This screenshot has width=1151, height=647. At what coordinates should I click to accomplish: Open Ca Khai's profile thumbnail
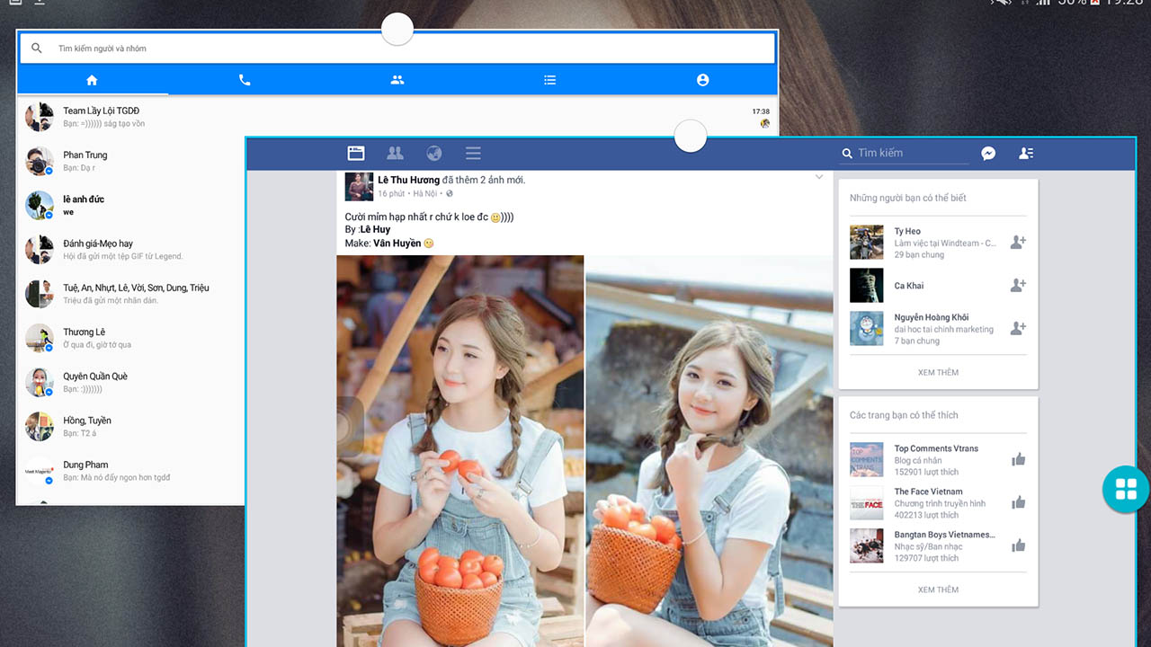(867, 286)
